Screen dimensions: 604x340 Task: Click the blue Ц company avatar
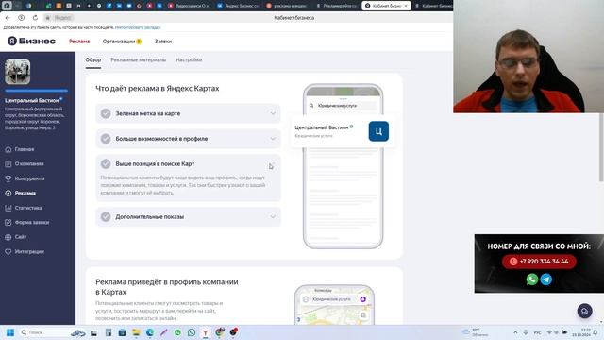378,131
